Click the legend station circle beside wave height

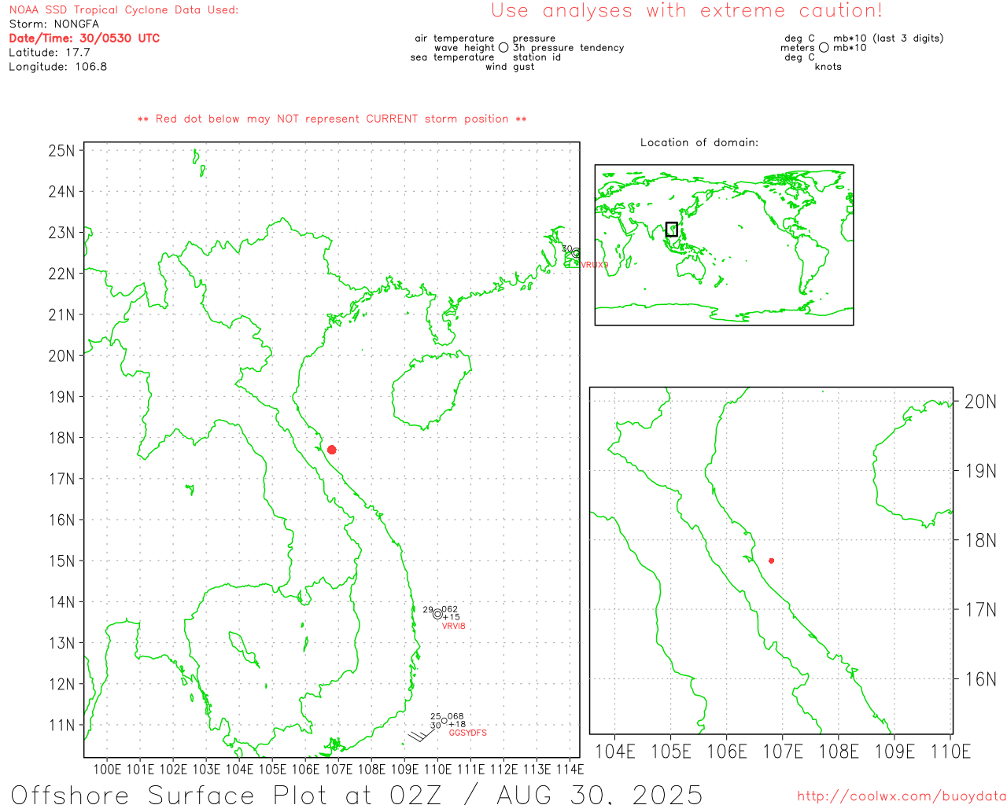click(503, 47)
